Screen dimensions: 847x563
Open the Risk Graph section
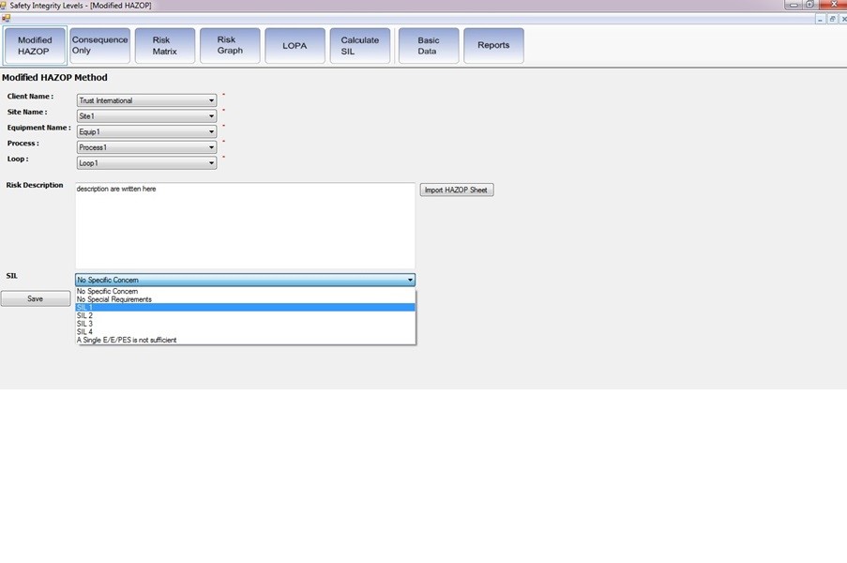click(230, 44)
